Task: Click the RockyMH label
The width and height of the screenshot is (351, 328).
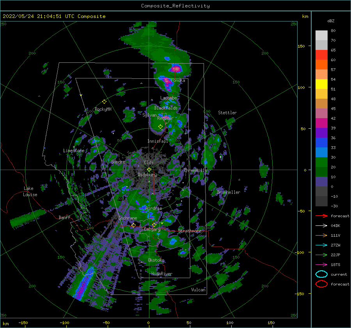Action: tap(103, 109)
